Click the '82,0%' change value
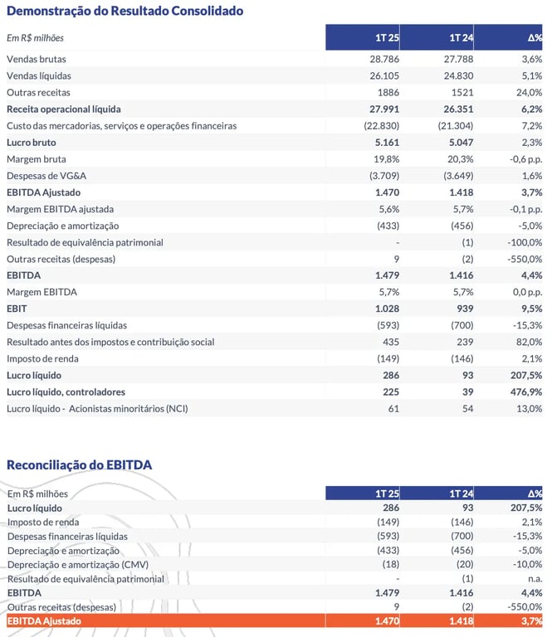The height and width of the screenshot is (637, 552). 530,342
